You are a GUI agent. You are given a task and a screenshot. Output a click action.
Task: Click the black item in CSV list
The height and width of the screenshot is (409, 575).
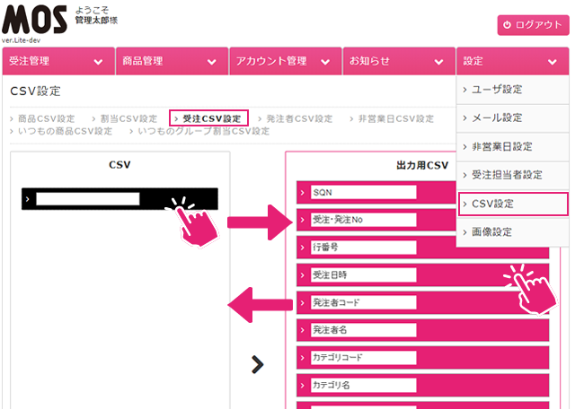pos(119,199)
